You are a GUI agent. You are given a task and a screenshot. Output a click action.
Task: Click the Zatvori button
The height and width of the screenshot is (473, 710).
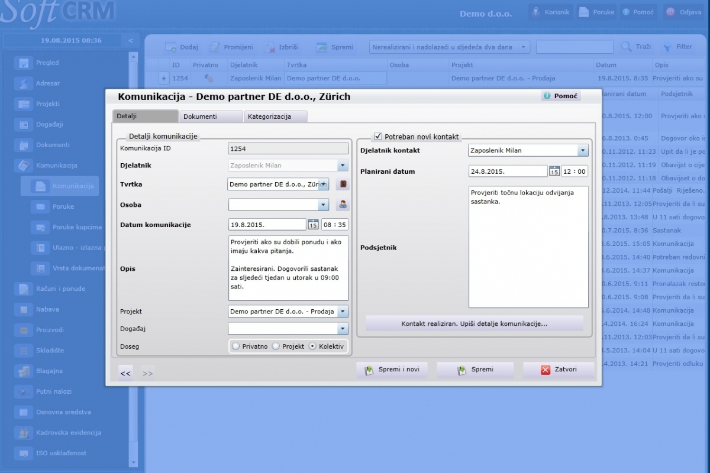558,370
